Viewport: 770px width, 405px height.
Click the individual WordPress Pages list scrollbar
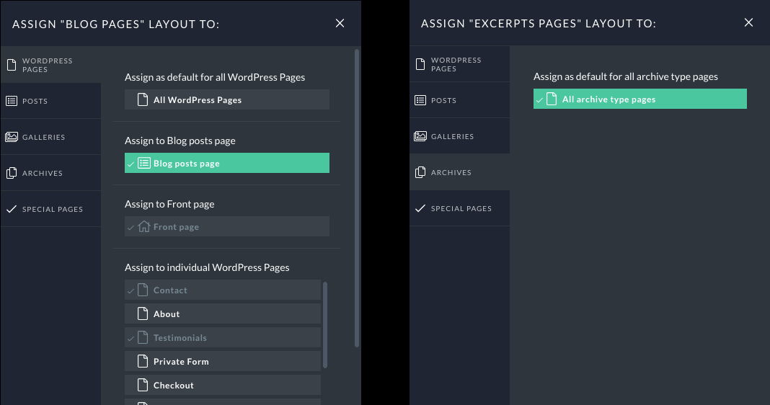pos(325,325)
